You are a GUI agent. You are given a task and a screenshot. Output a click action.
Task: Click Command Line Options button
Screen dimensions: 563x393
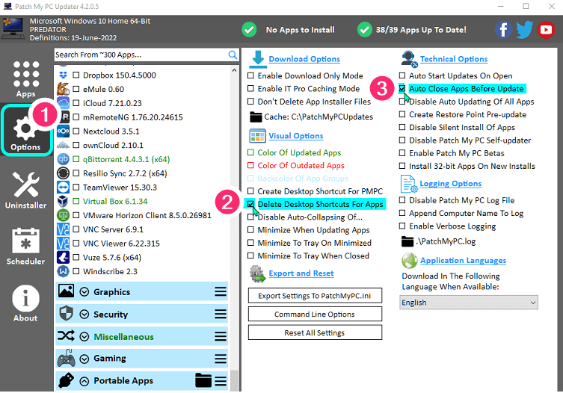coord(315,314)
